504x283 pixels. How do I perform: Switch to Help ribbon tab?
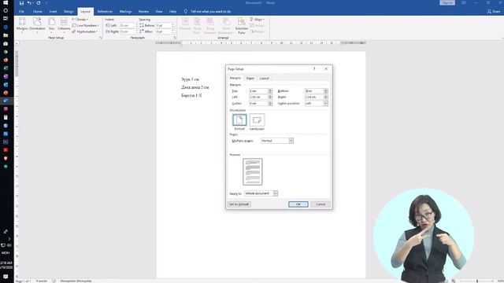coord(173,12)
